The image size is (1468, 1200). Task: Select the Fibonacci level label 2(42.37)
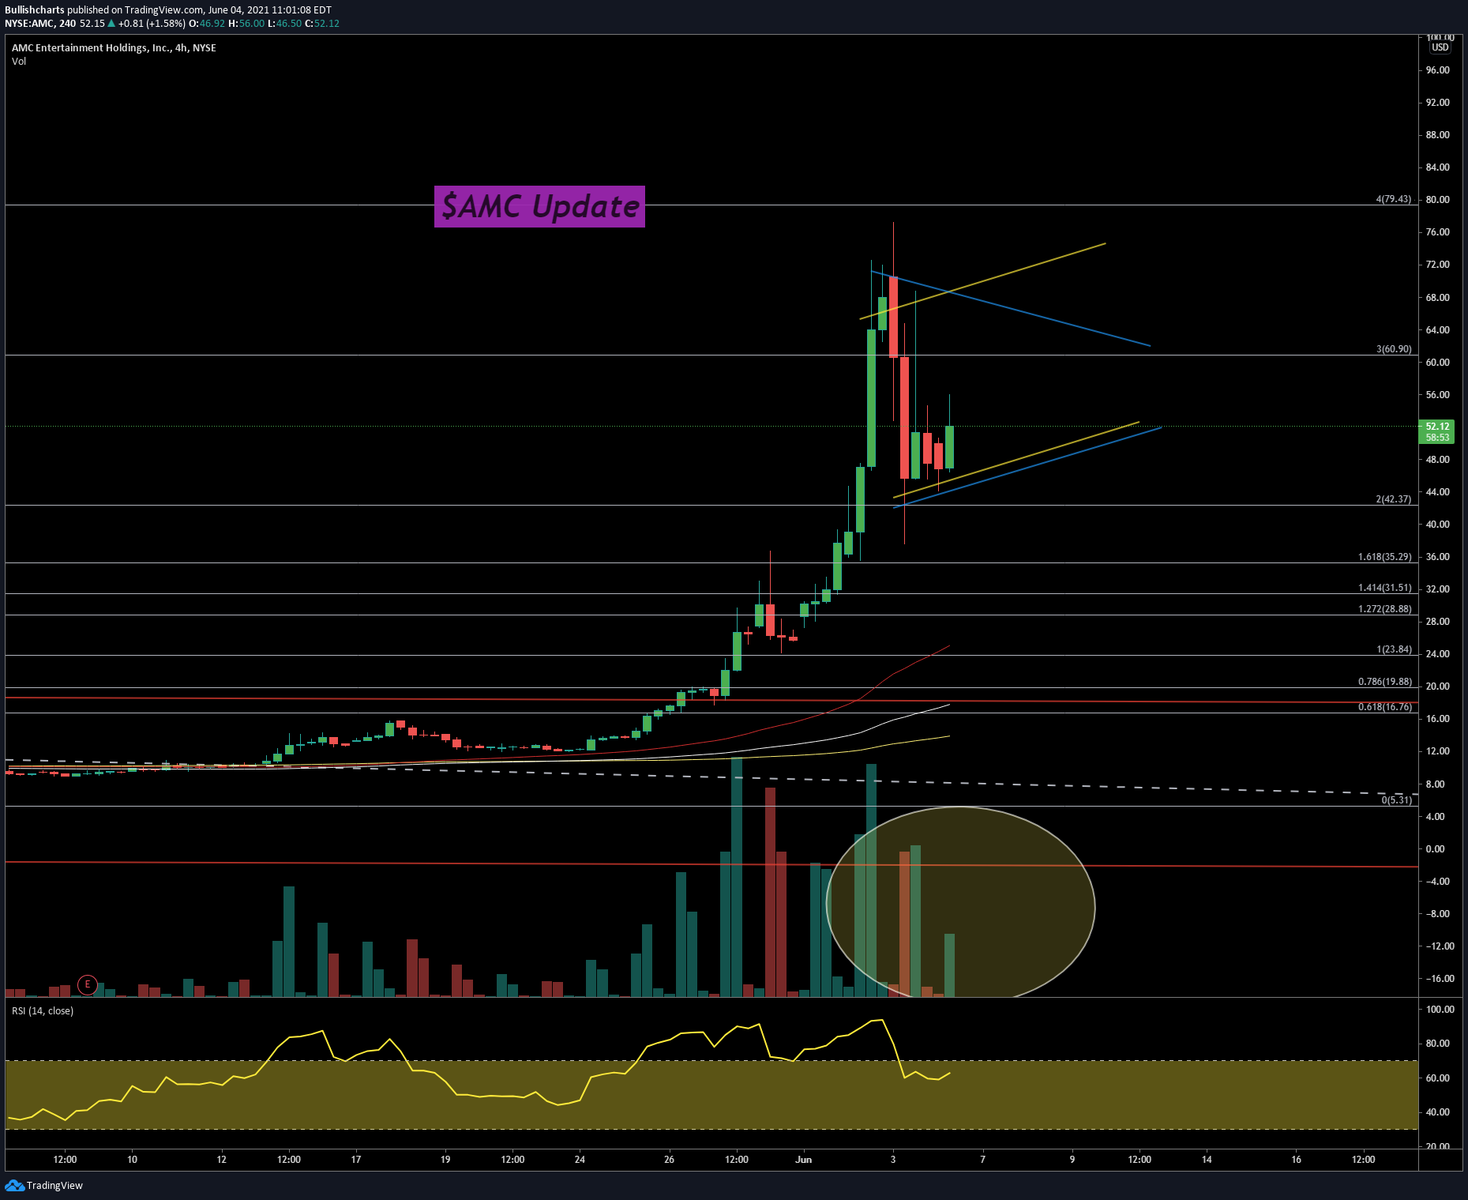tap(1394, 499)
